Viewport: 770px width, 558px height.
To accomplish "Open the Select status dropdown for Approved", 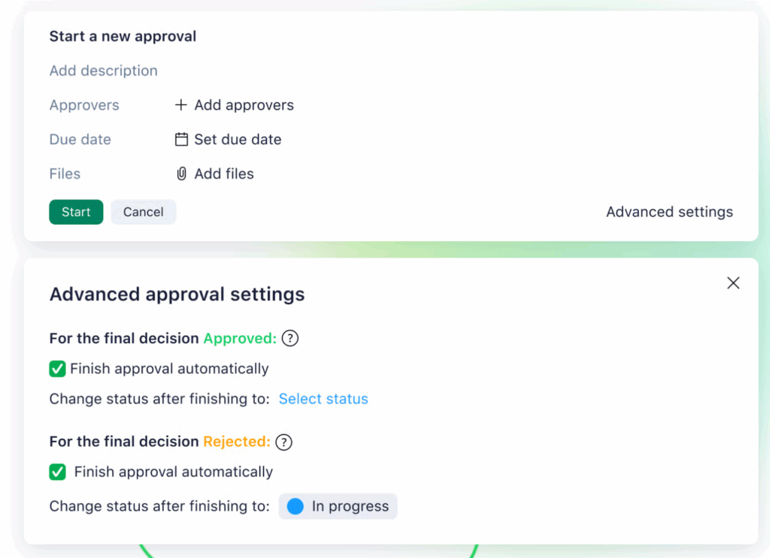I will pyautogui.click(x=323, y=400).
